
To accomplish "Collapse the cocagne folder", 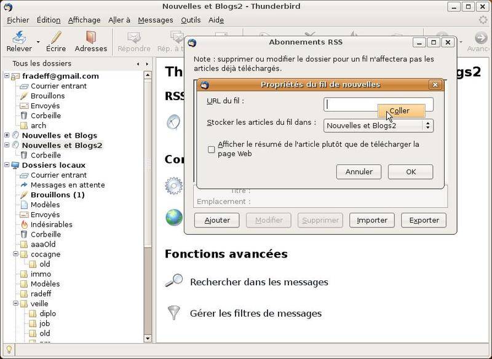I will click(16, 254).
